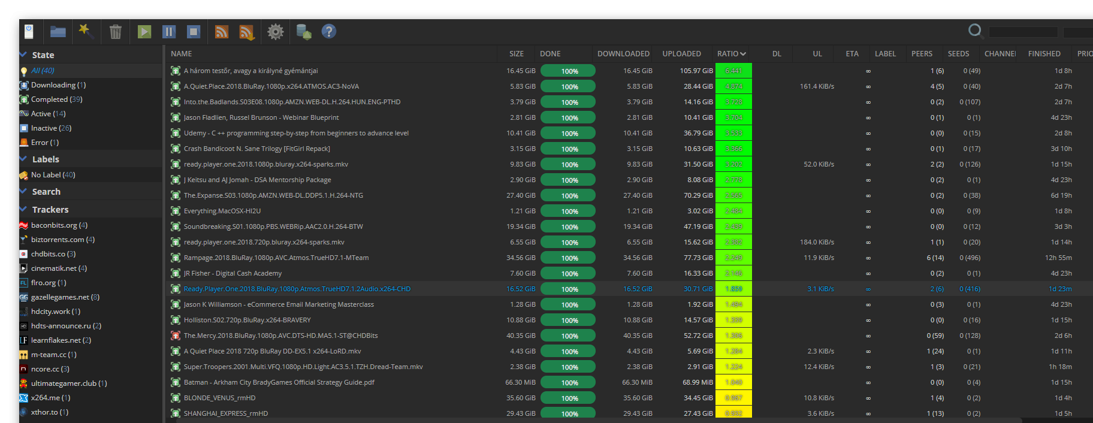
Task: Open the Plugins database icon
Action: (x=304, y=32)
